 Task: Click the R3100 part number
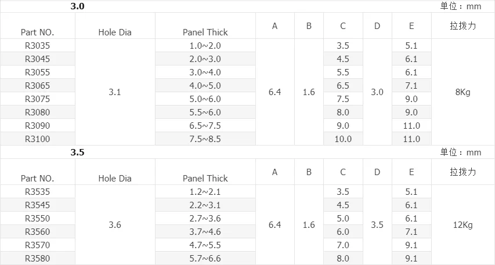click(38, 139)
